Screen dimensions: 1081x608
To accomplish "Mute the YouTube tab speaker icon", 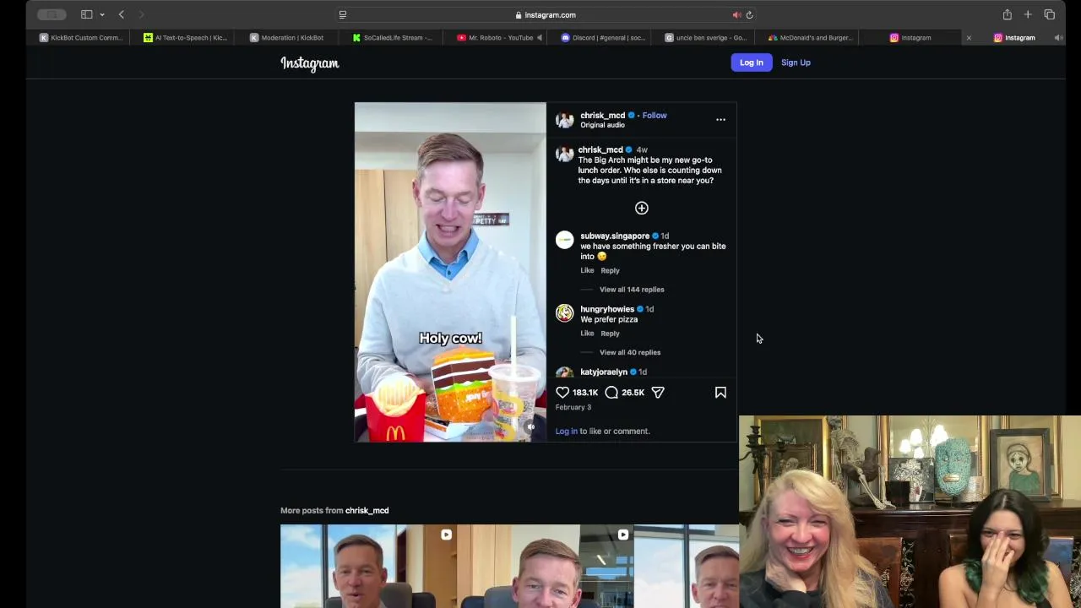I will click(x=539, y=37).
